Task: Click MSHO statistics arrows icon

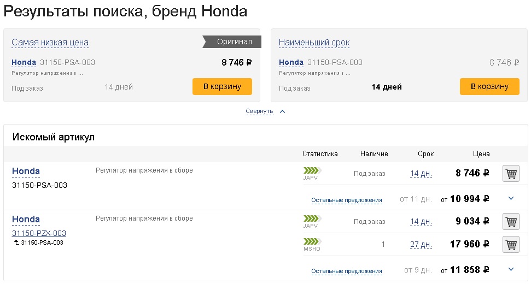Action: [x=312, y=241]
